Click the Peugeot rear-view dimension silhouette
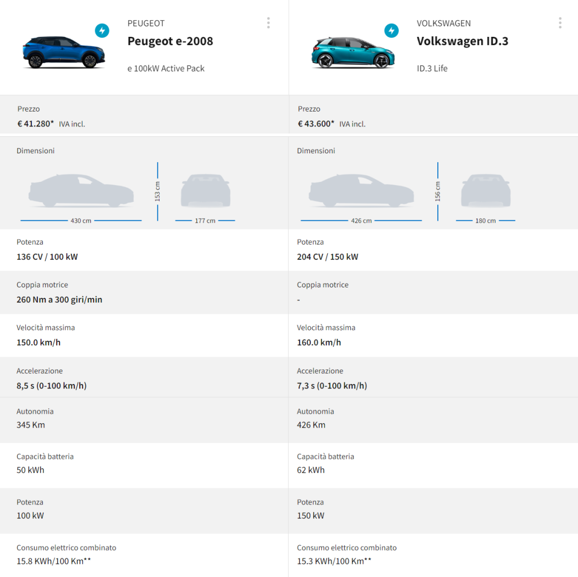Image resolution: width=578 pixels, height=577 pixels. point(205,191)
